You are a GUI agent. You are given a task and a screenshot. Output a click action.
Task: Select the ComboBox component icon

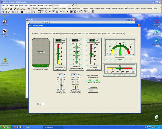tap(75, 12)
